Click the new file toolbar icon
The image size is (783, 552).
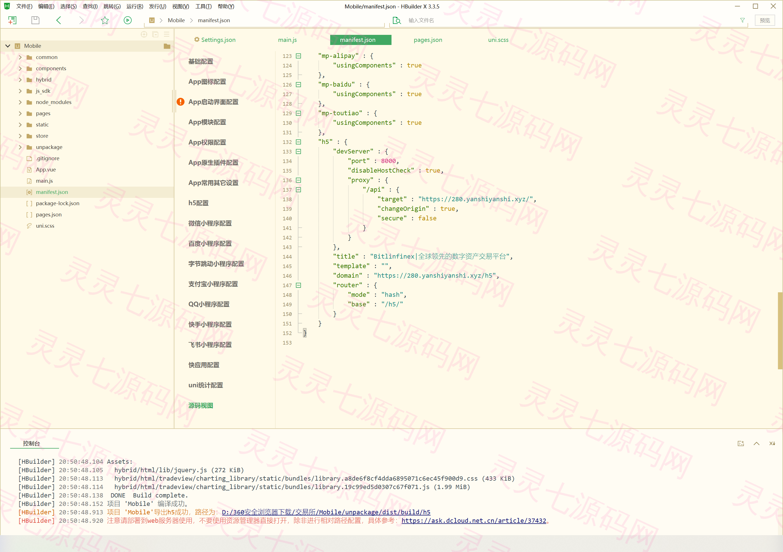tap(12, 21)
